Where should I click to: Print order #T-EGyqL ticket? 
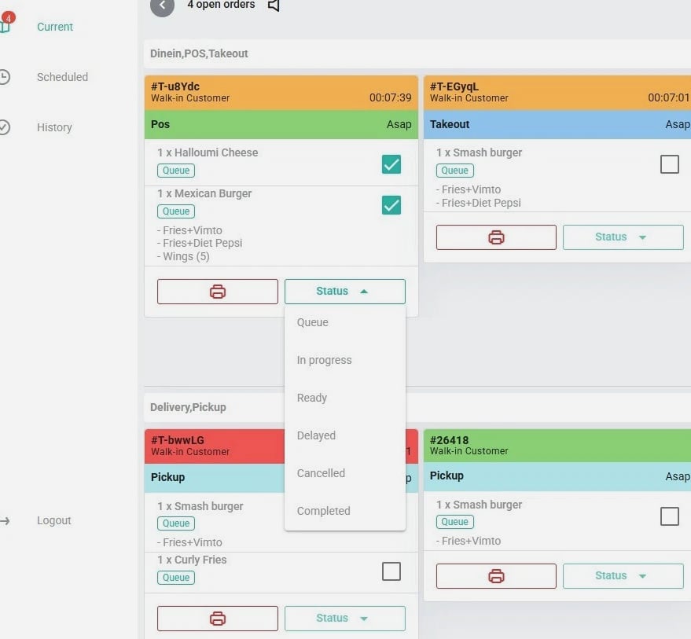coord(496,237)
